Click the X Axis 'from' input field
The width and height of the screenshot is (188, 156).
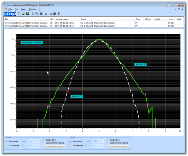point(34,141)
